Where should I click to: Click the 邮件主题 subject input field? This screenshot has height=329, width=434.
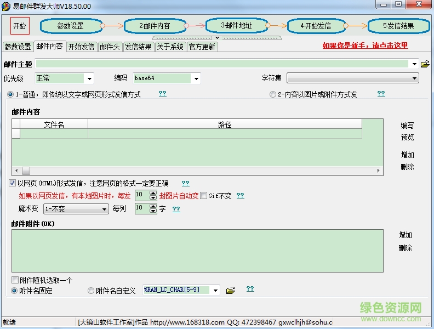click(x=226, y=64)
